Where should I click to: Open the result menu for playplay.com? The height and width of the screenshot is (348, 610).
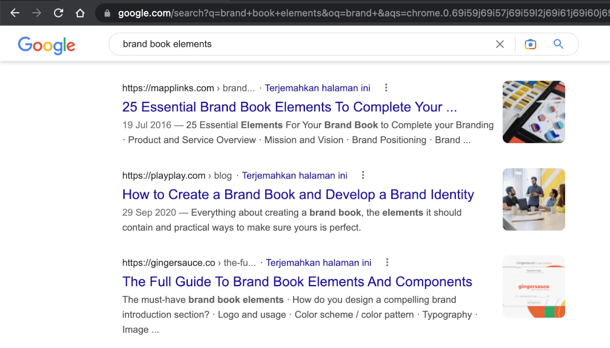coord(363,175)
